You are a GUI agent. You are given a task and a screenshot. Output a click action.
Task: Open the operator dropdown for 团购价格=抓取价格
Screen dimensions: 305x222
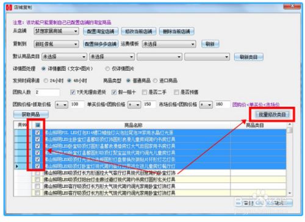(62, 105)
